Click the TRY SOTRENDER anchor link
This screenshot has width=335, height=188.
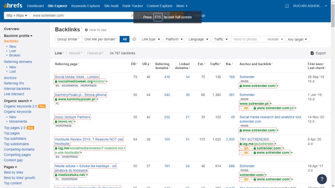254,139
